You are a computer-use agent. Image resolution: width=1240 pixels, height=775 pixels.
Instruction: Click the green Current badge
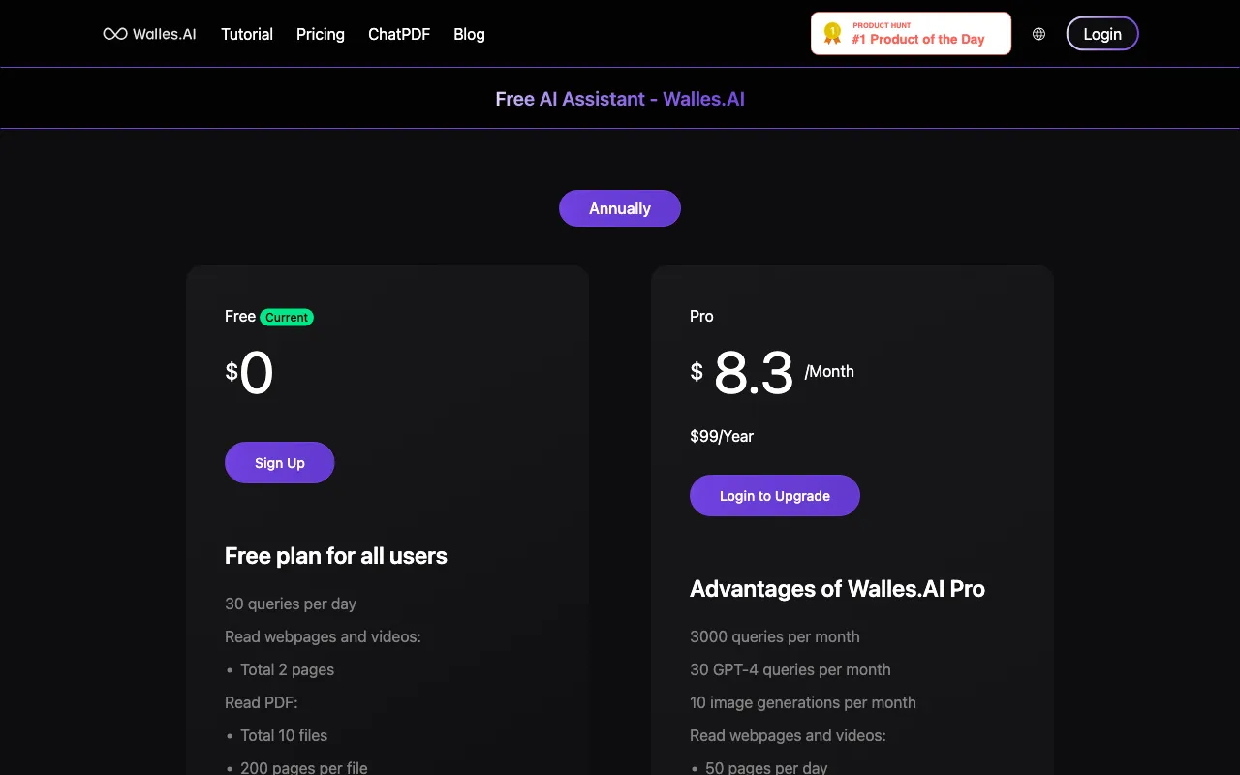pyautogui.click(x=287, y=317)
